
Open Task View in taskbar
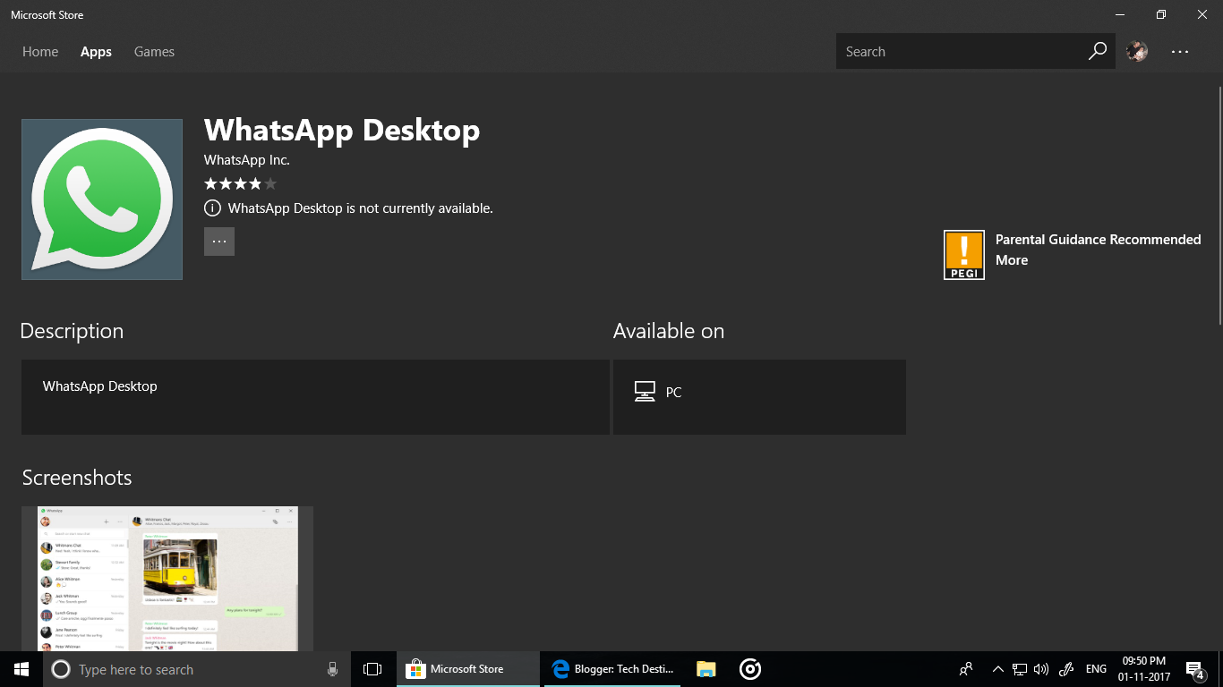(372, 669)
